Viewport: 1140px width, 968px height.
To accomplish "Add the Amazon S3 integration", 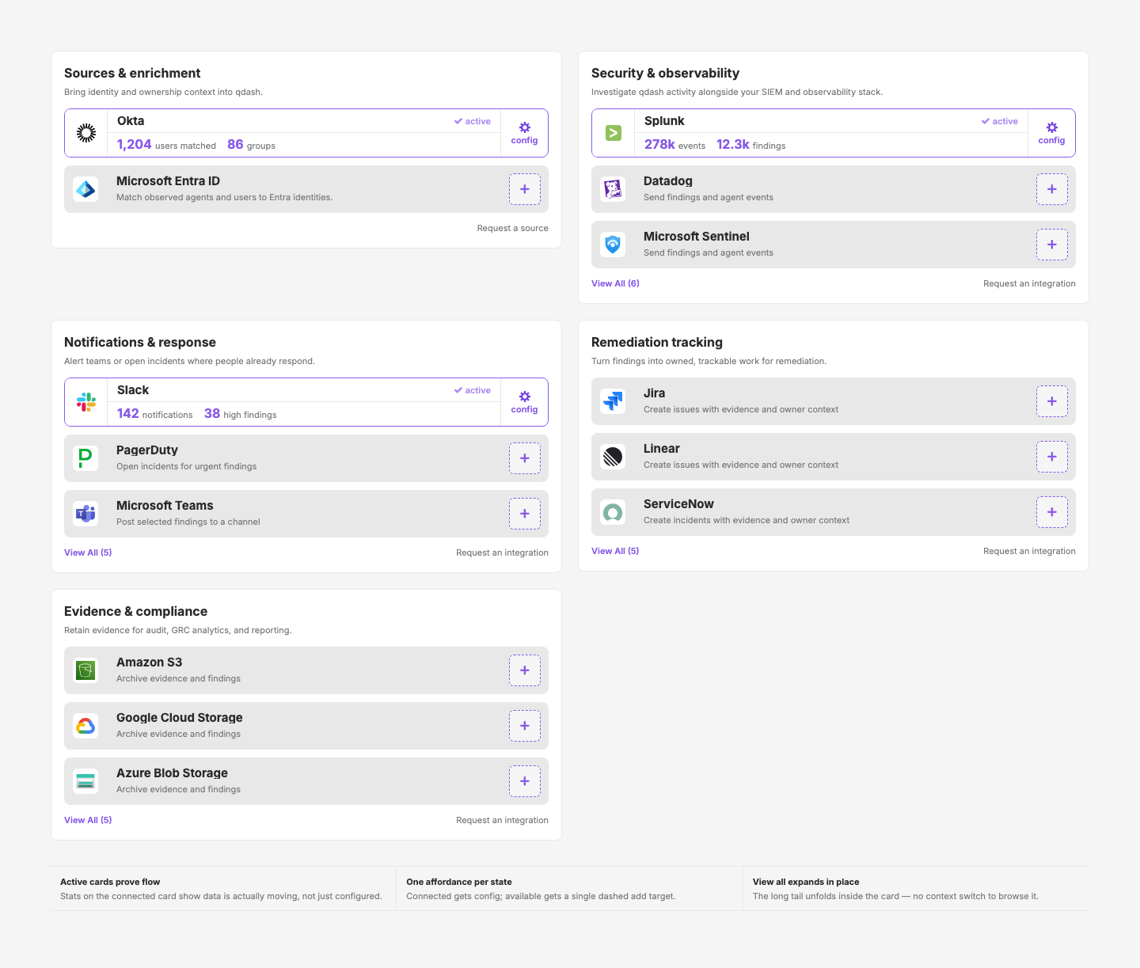I will (x=525, y=670).
